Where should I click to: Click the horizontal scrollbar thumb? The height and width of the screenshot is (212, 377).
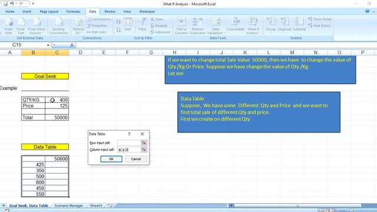pyautogui.click(x=297, y=206)
